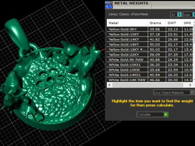195x146 pixels.
Task: Click the 36.30 grams value
Action: pos(155,65)
